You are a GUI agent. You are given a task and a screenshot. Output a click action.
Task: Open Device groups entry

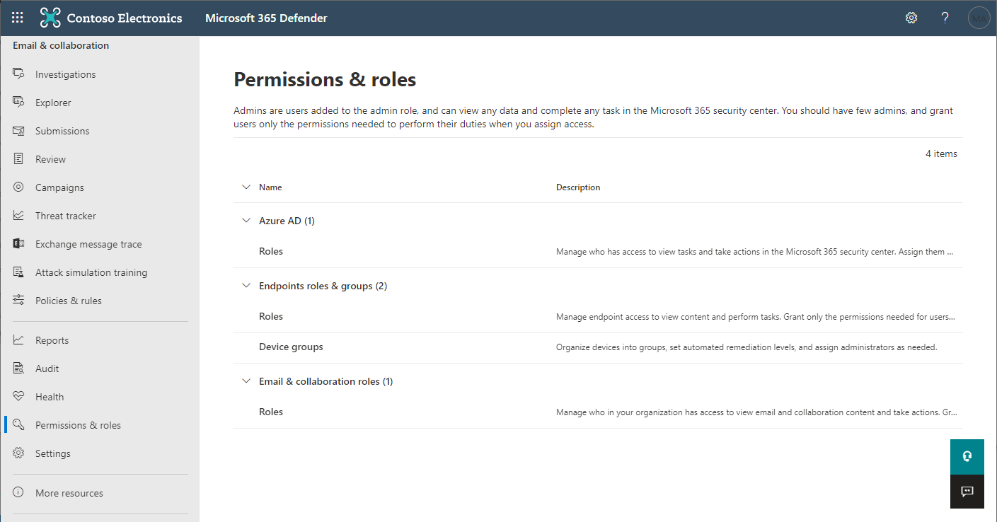[291, 347]
